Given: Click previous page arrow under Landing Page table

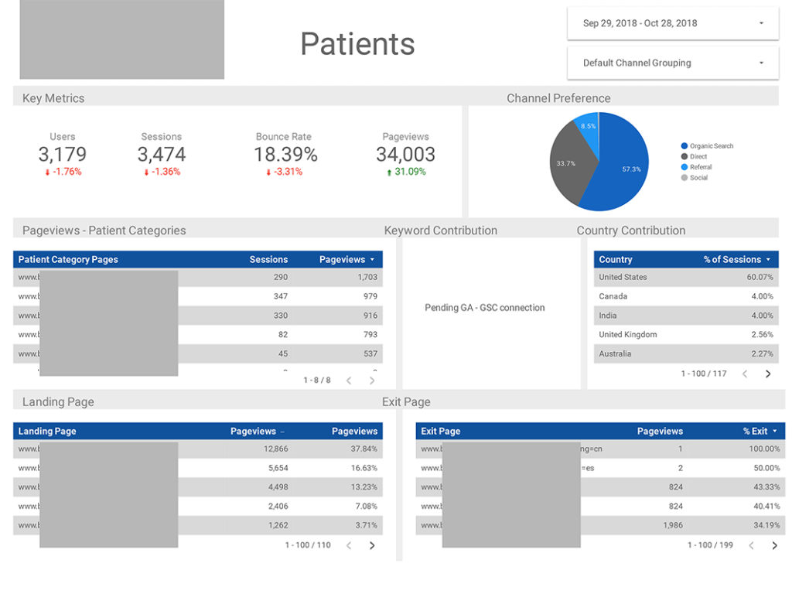Looking at the screenshot, I should tap(349, 544).
